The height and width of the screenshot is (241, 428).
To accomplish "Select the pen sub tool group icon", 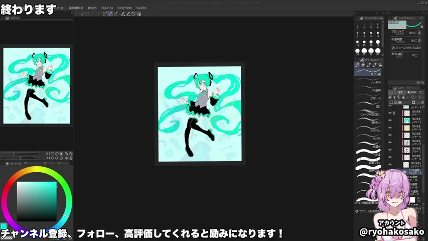I will (357, 65).
